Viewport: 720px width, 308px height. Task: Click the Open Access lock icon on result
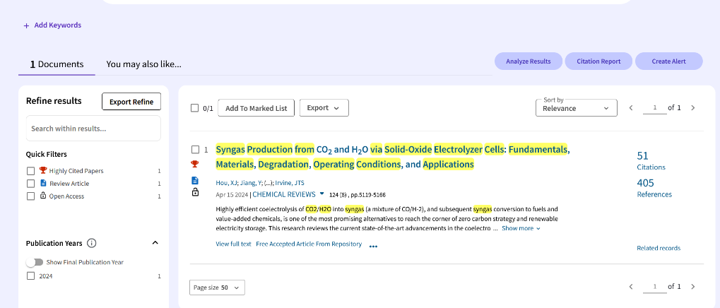(x=195, y=192)
